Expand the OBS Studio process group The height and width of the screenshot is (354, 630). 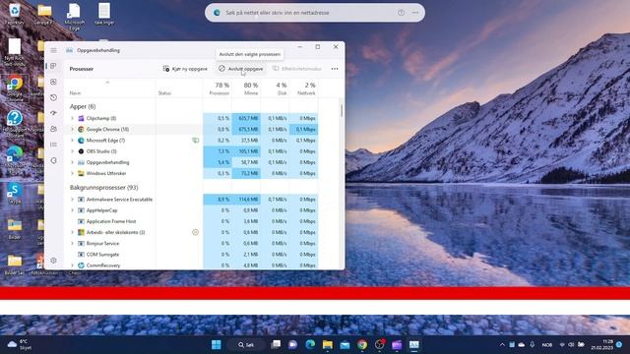click(x=72, y=151)
